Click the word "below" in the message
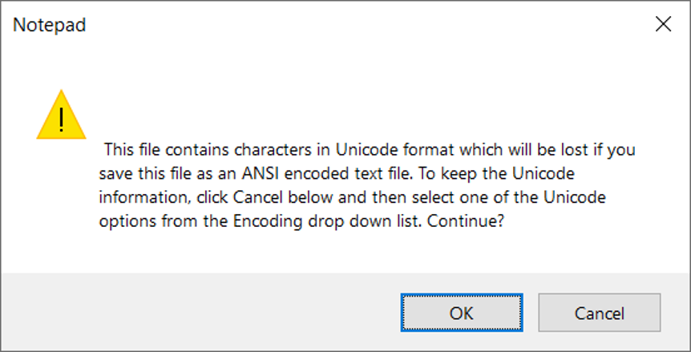 [x=311, y=197]
